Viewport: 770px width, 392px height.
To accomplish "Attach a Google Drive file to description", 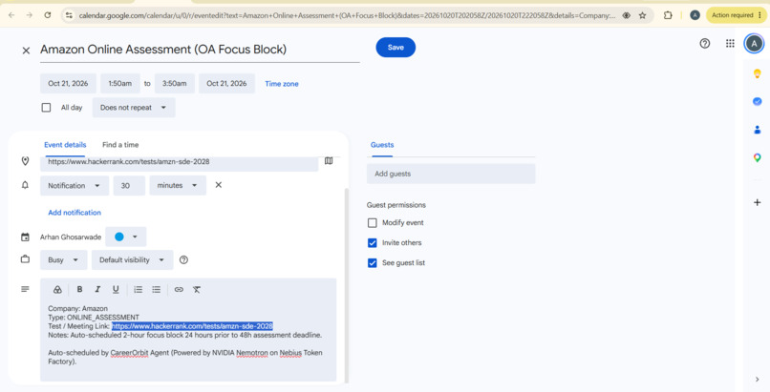I will (x=57, y=290).
